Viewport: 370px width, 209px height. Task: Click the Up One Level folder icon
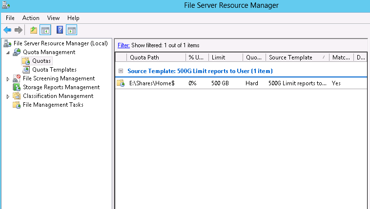coord(34,30)
